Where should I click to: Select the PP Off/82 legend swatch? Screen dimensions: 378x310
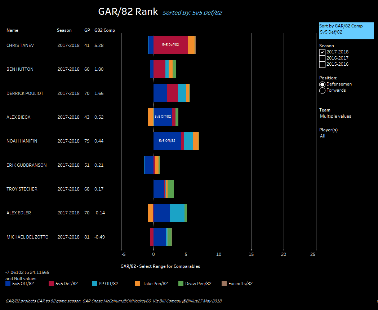[94, 284]
